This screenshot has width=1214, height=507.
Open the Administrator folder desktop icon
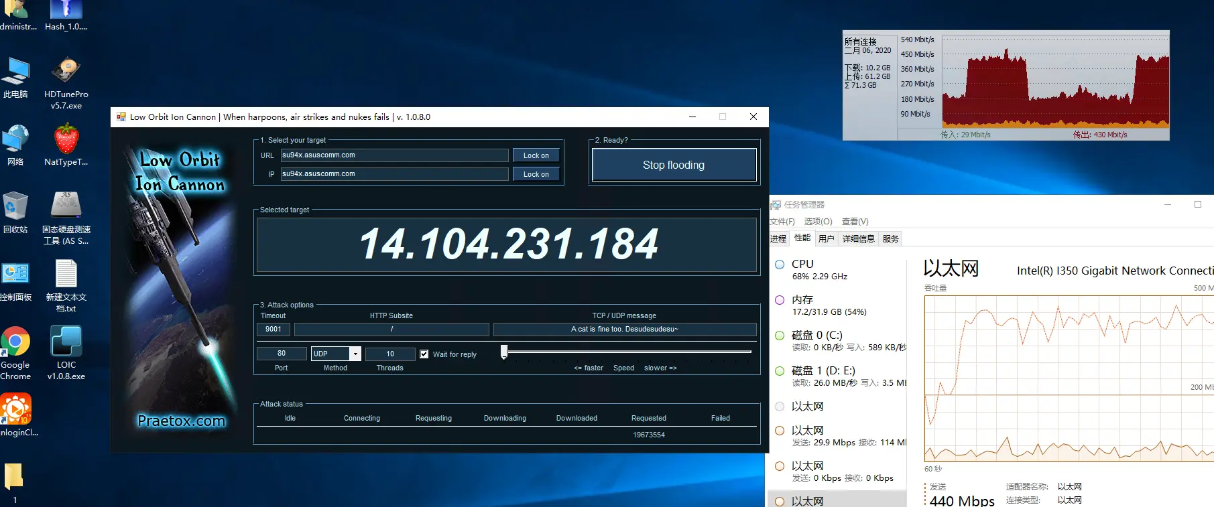(17, 16)
